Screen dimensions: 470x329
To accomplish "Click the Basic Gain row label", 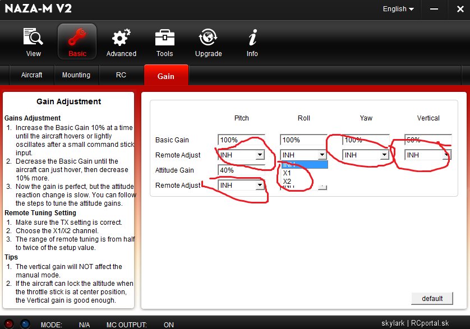I will pos(172,140).
